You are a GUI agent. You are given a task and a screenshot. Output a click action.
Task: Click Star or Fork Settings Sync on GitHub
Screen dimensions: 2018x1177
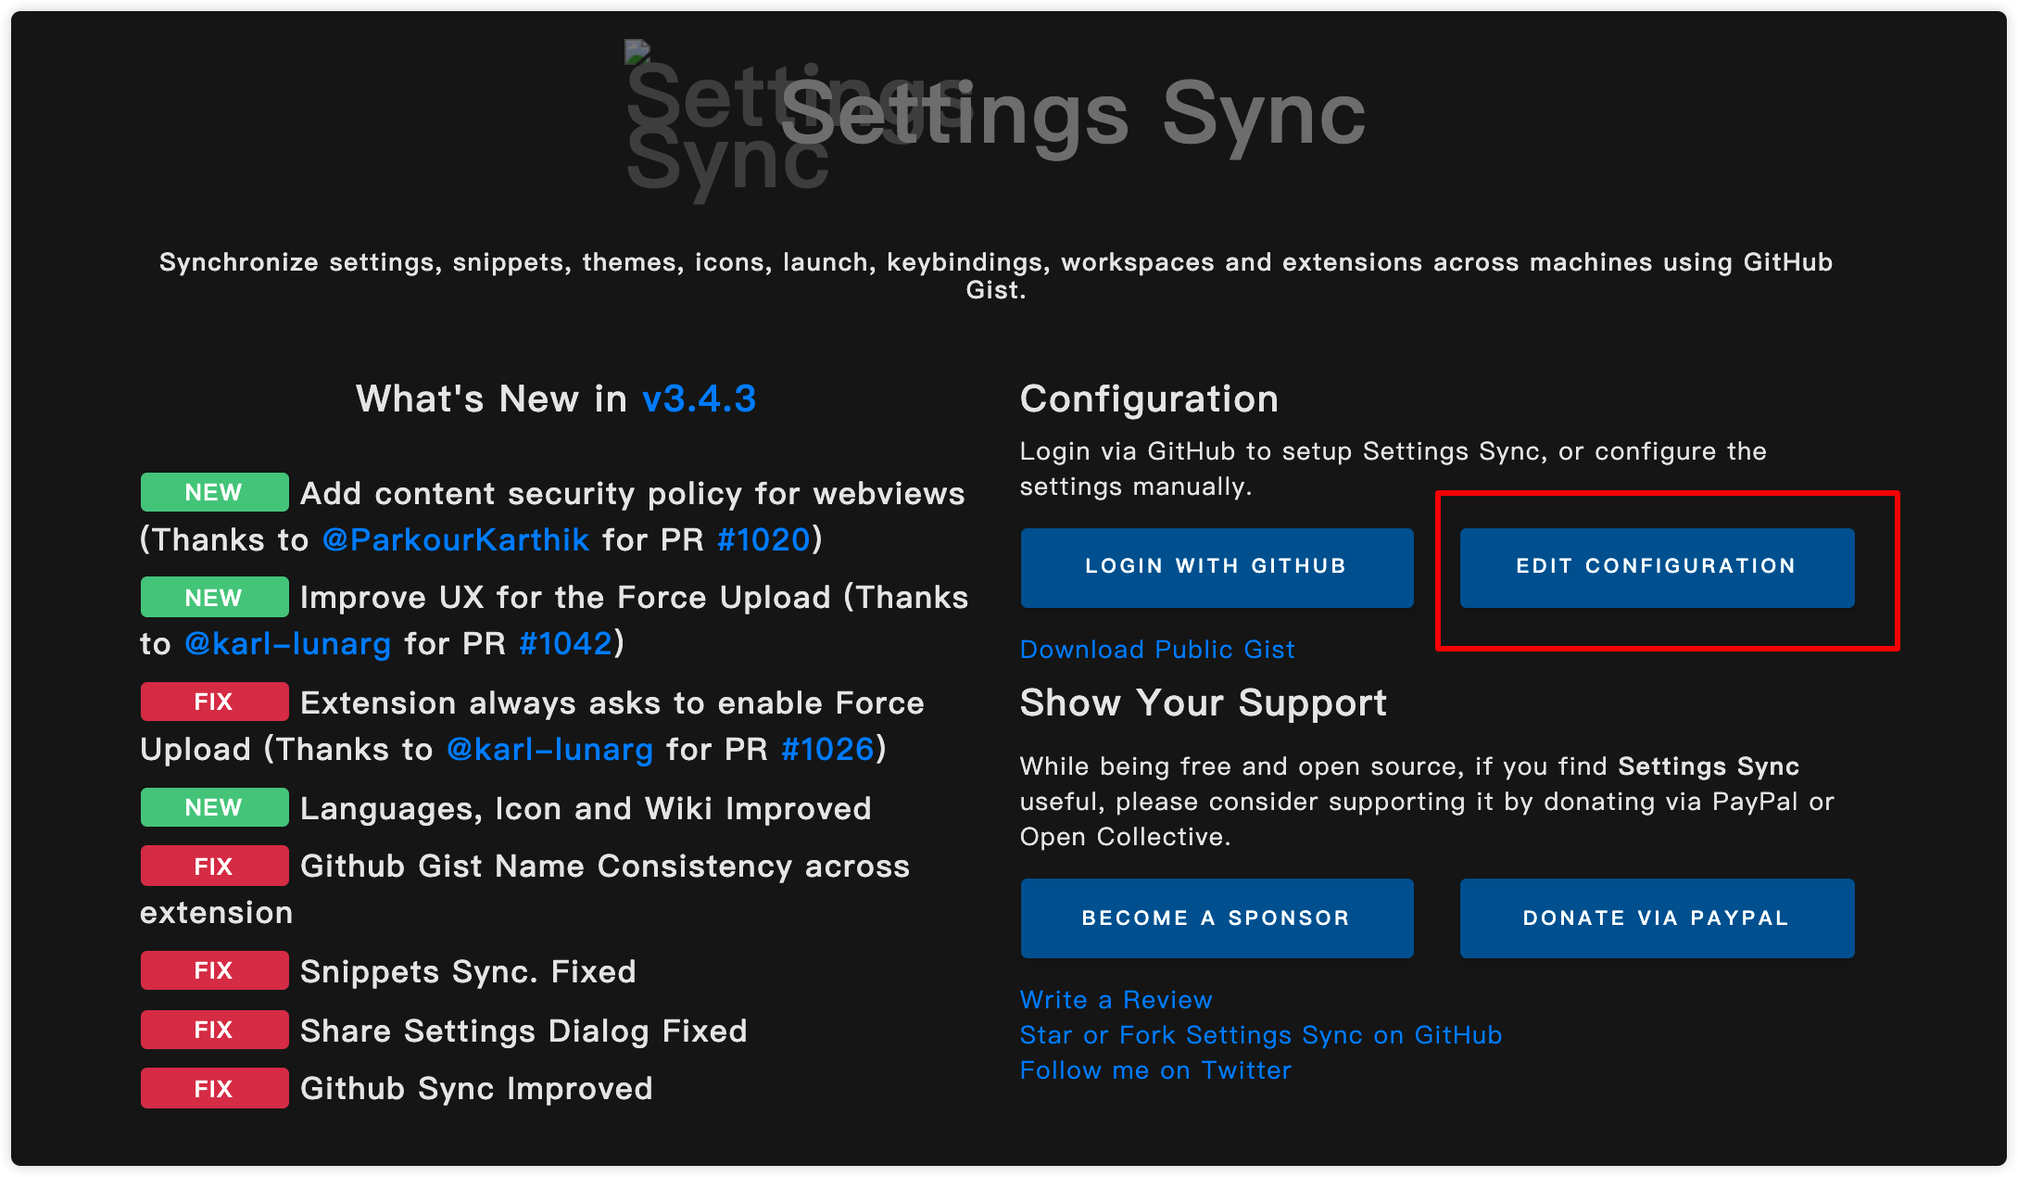pos(1260,1035)
